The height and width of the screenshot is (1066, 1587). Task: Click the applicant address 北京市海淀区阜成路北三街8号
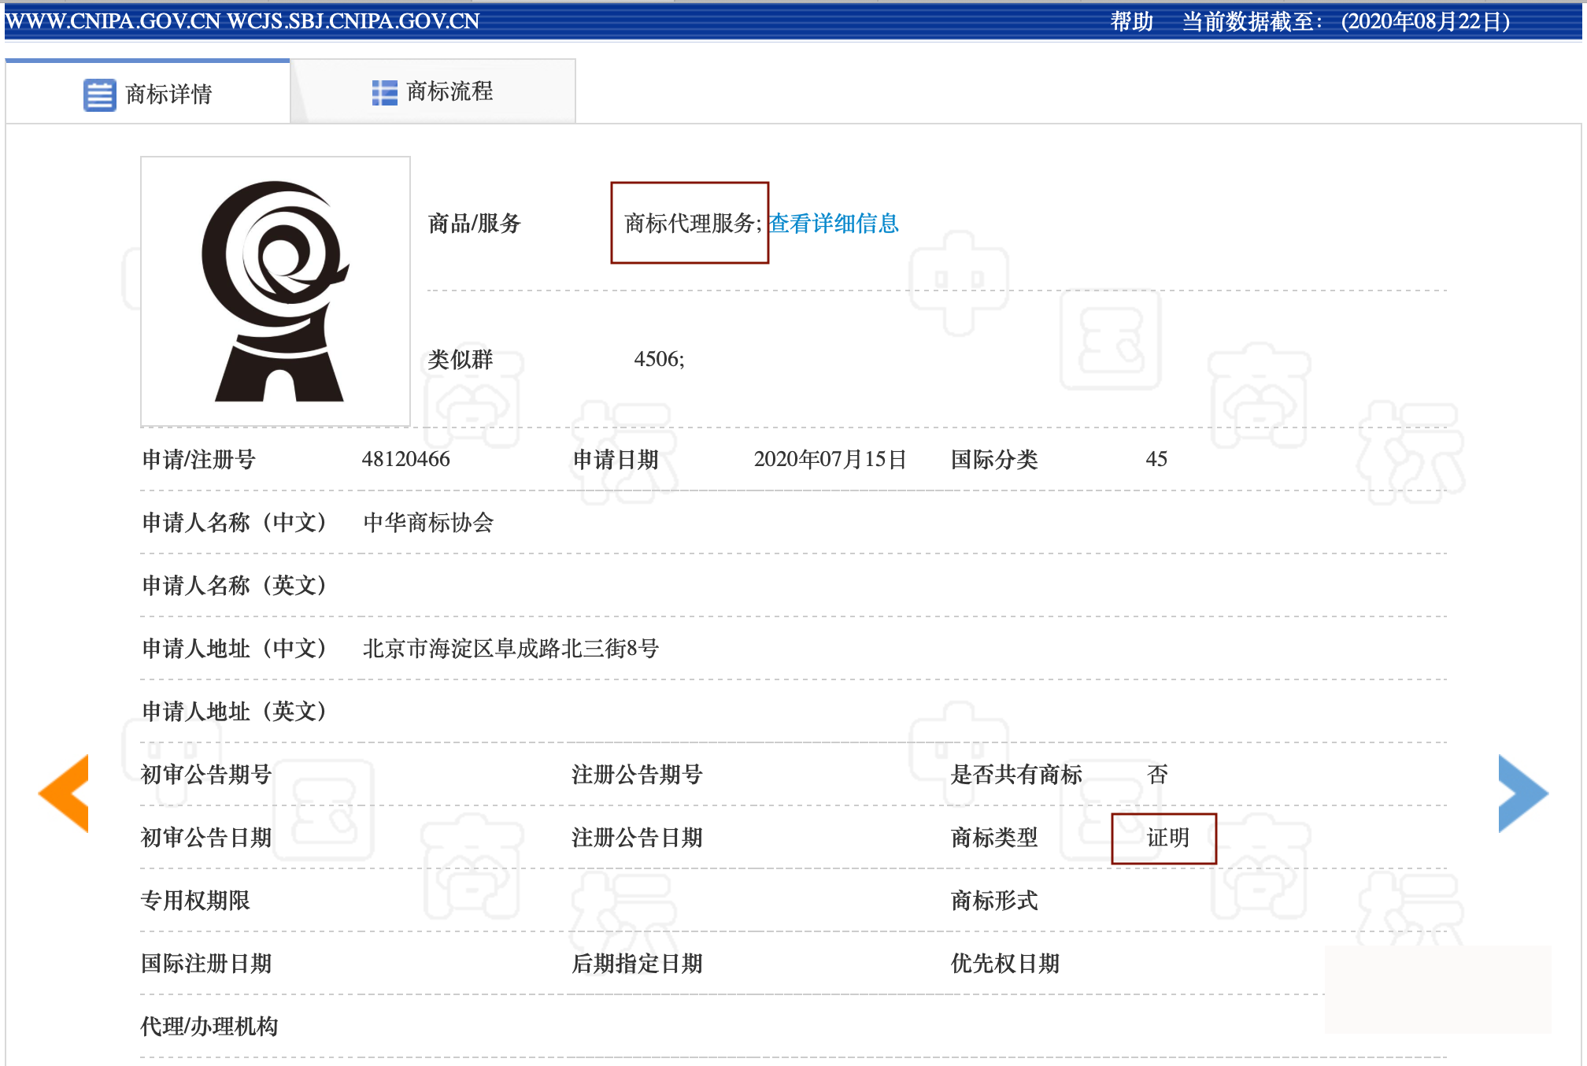coord(509,650)
